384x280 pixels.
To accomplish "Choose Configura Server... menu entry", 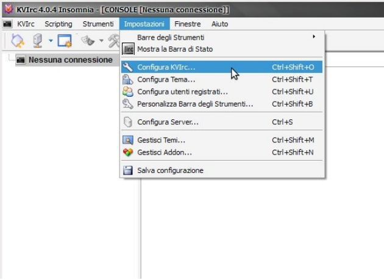I will 222,122.
